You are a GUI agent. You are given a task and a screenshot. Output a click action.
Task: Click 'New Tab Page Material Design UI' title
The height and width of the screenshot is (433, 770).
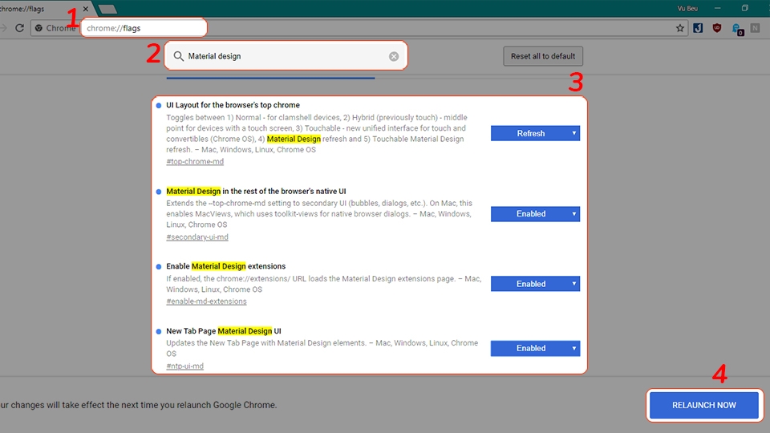pyautogui.click(x=224, y=331)
